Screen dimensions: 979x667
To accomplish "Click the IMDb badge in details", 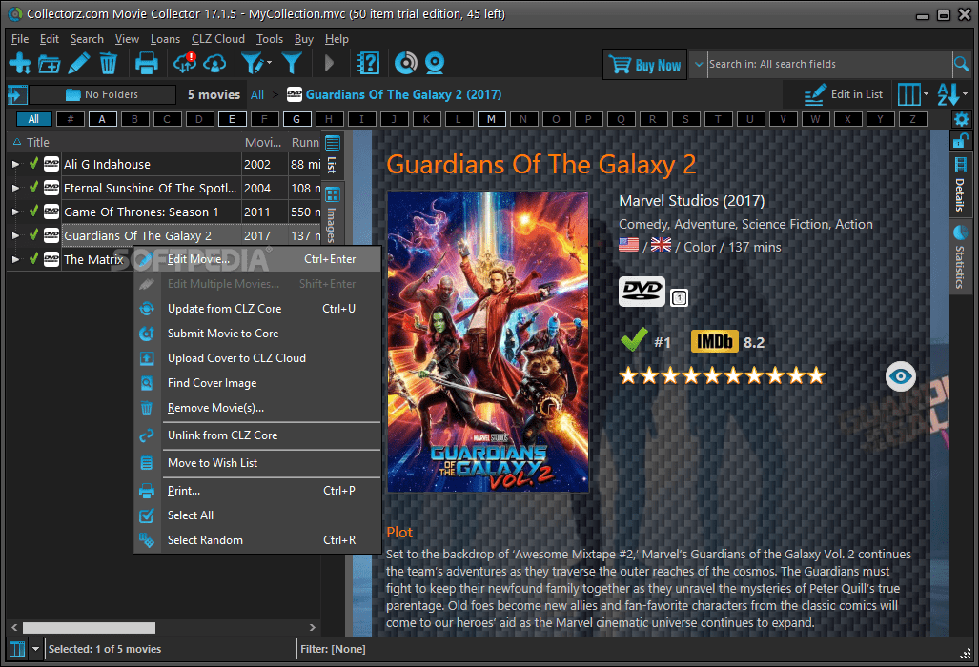I will pyautogui.click(x=714, y=342).
